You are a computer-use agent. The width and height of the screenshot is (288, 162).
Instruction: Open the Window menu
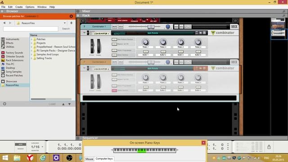coord(42,7)
